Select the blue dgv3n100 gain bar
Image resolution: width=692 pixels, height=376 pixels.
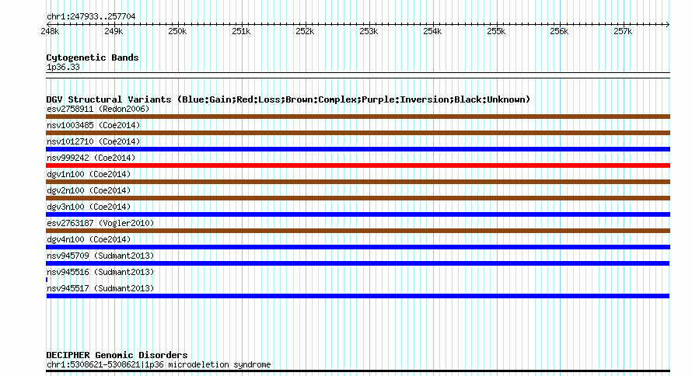click(358, 214)
